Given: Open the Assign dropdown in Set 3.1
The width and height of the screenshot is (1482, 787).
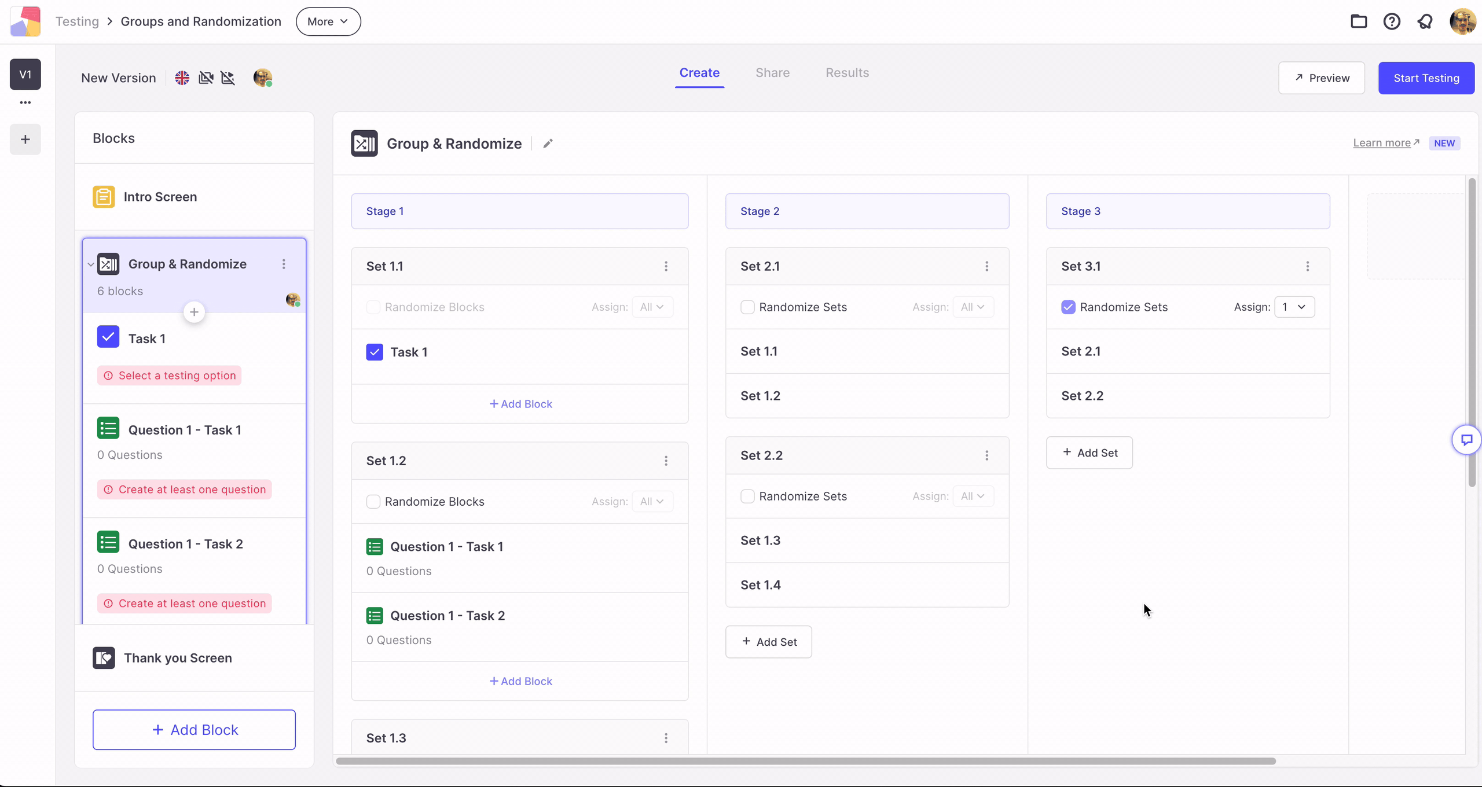Looking at the screenshot, I should click(1294, 307).
